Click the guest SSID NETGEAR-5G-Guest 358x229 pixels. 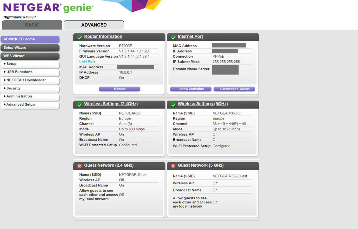pos(230,176)
